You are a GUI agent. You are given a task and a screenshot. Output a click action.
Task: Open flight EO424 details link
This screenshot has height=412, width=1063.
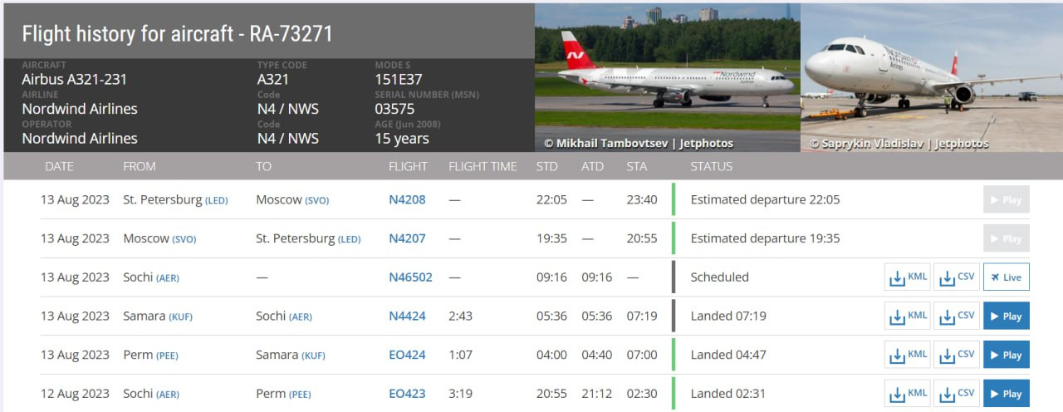point(407,355)
